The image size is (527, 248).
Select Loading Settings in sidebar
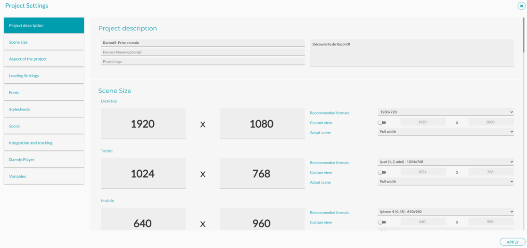point(44,76)
